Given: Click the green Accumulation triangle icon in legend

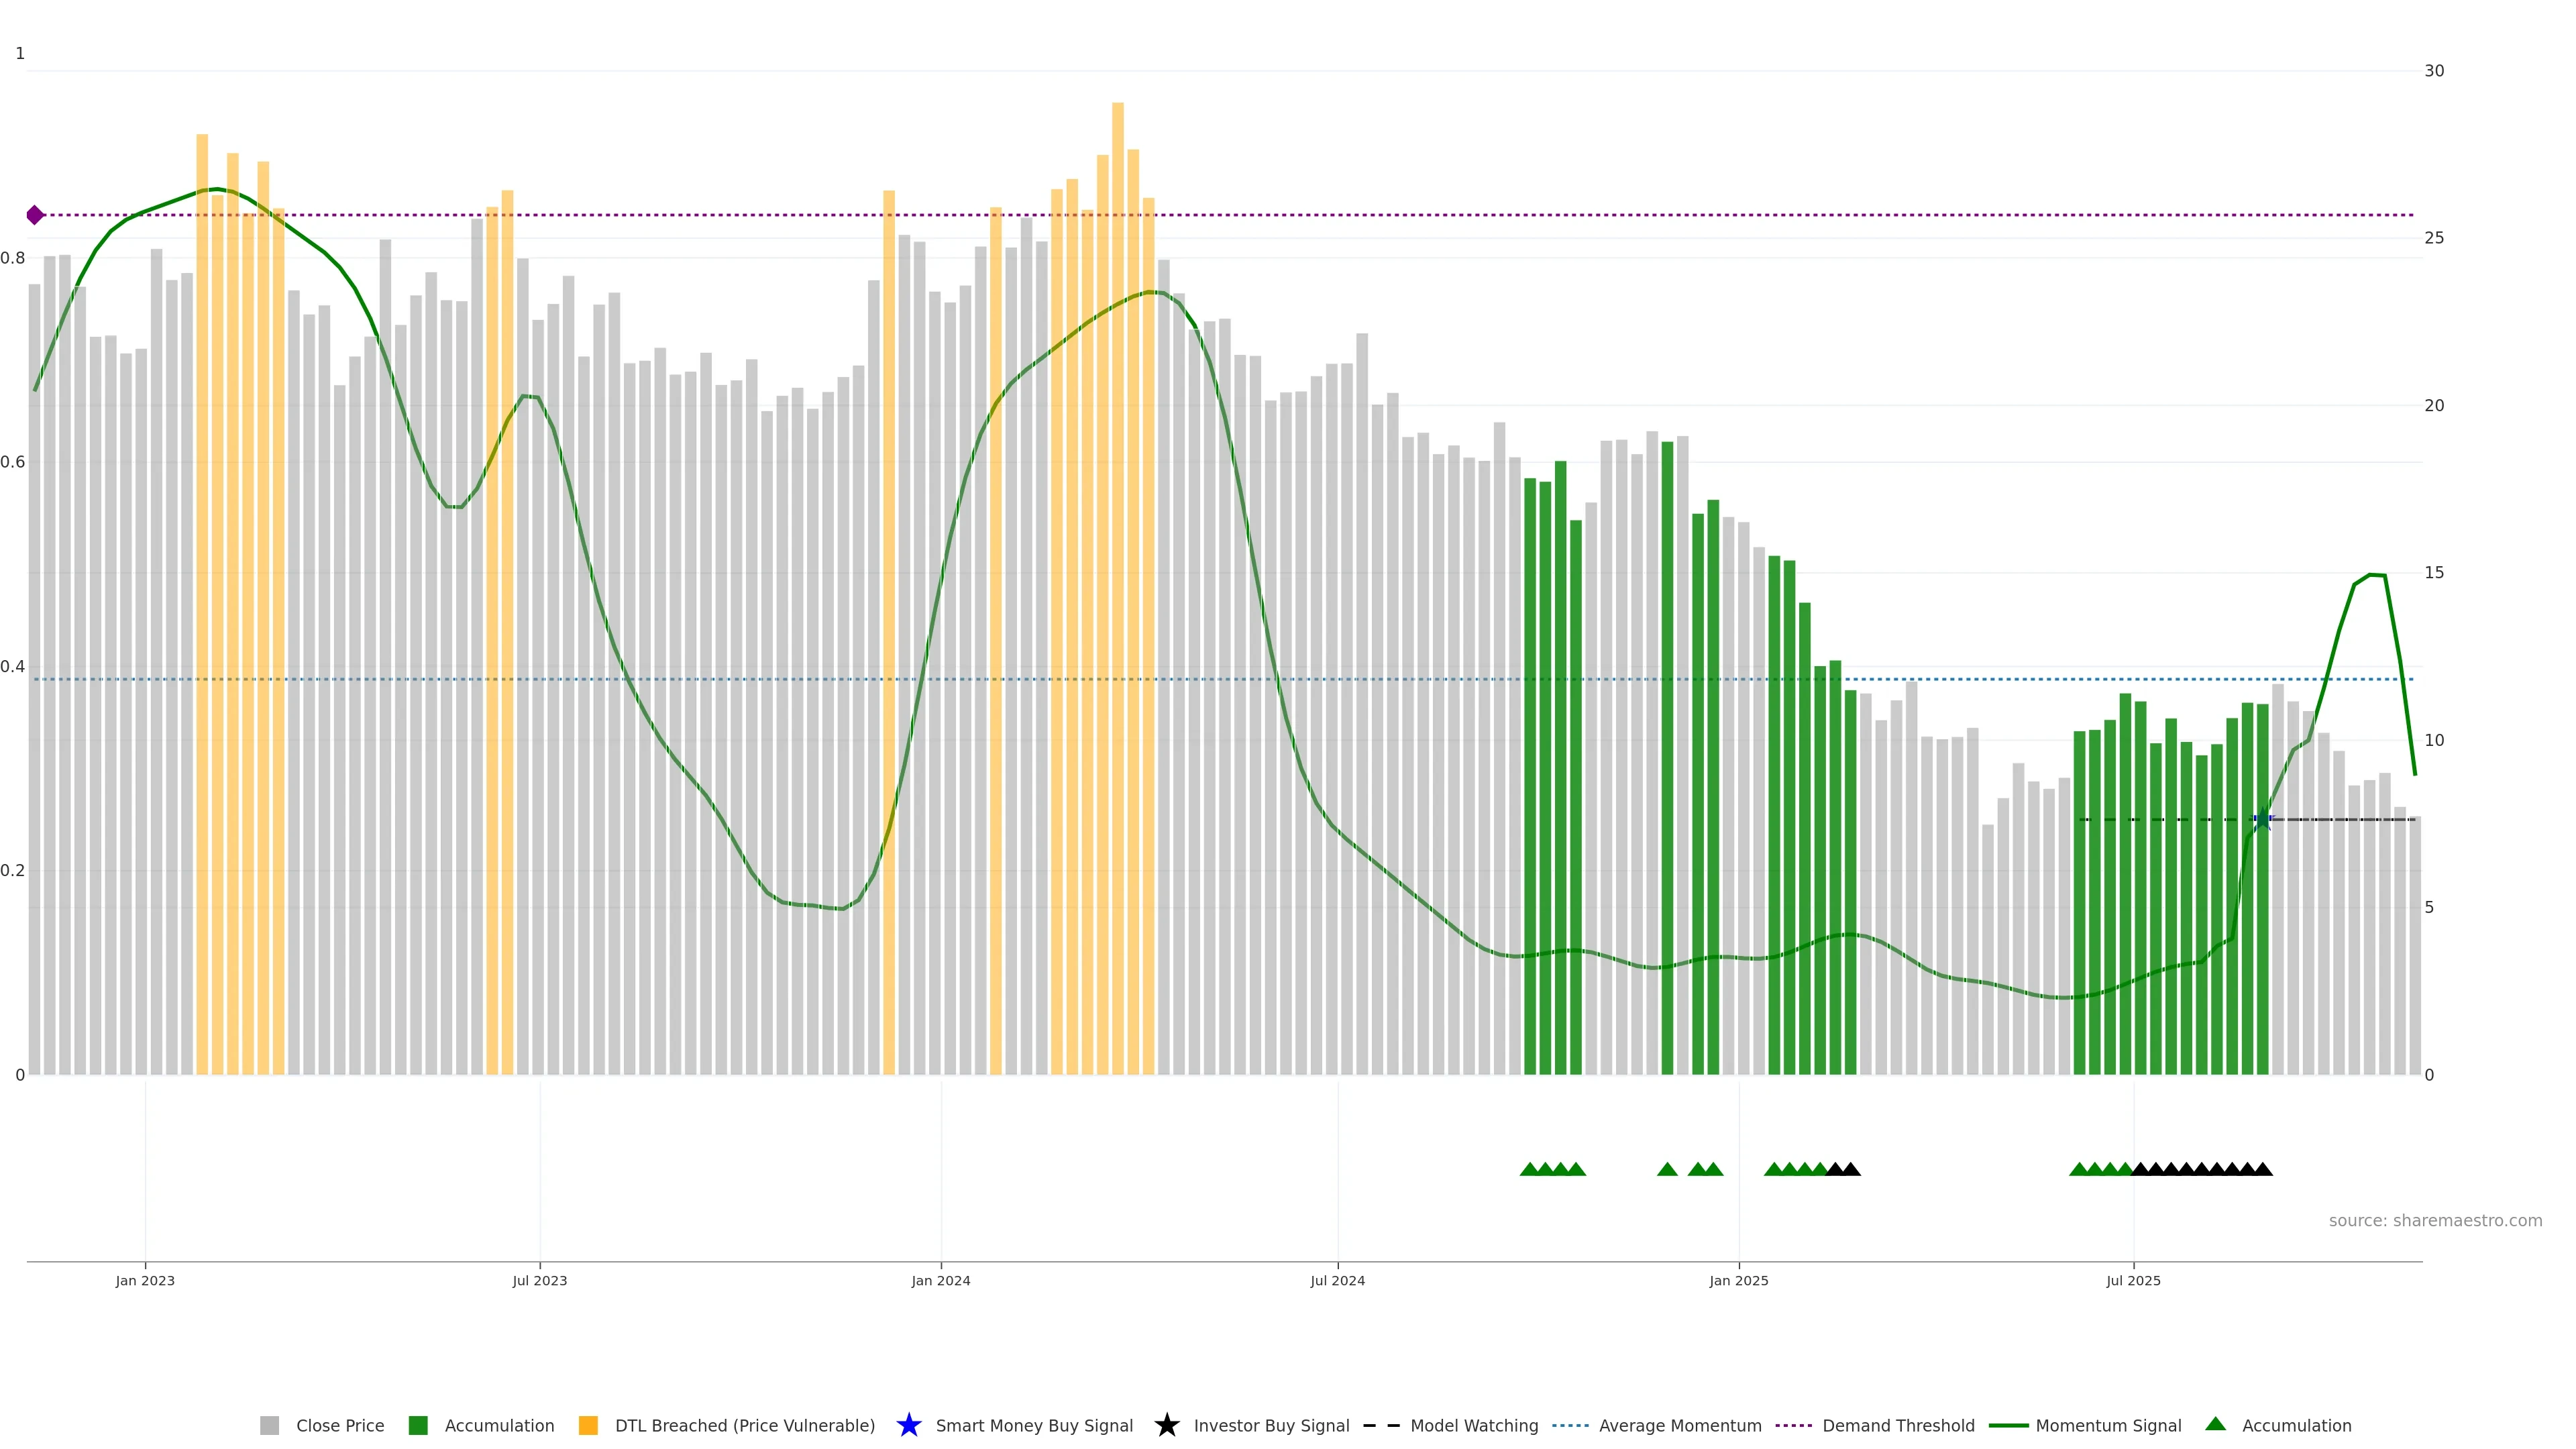Looking at the screenshot, I should pyautogui.click(x=2215, y=1424).
